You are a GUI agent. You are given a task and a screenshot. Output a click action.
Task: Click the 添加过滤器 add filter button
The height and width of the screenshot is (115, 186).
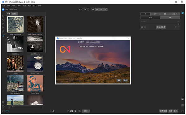(x=161, y=27)
